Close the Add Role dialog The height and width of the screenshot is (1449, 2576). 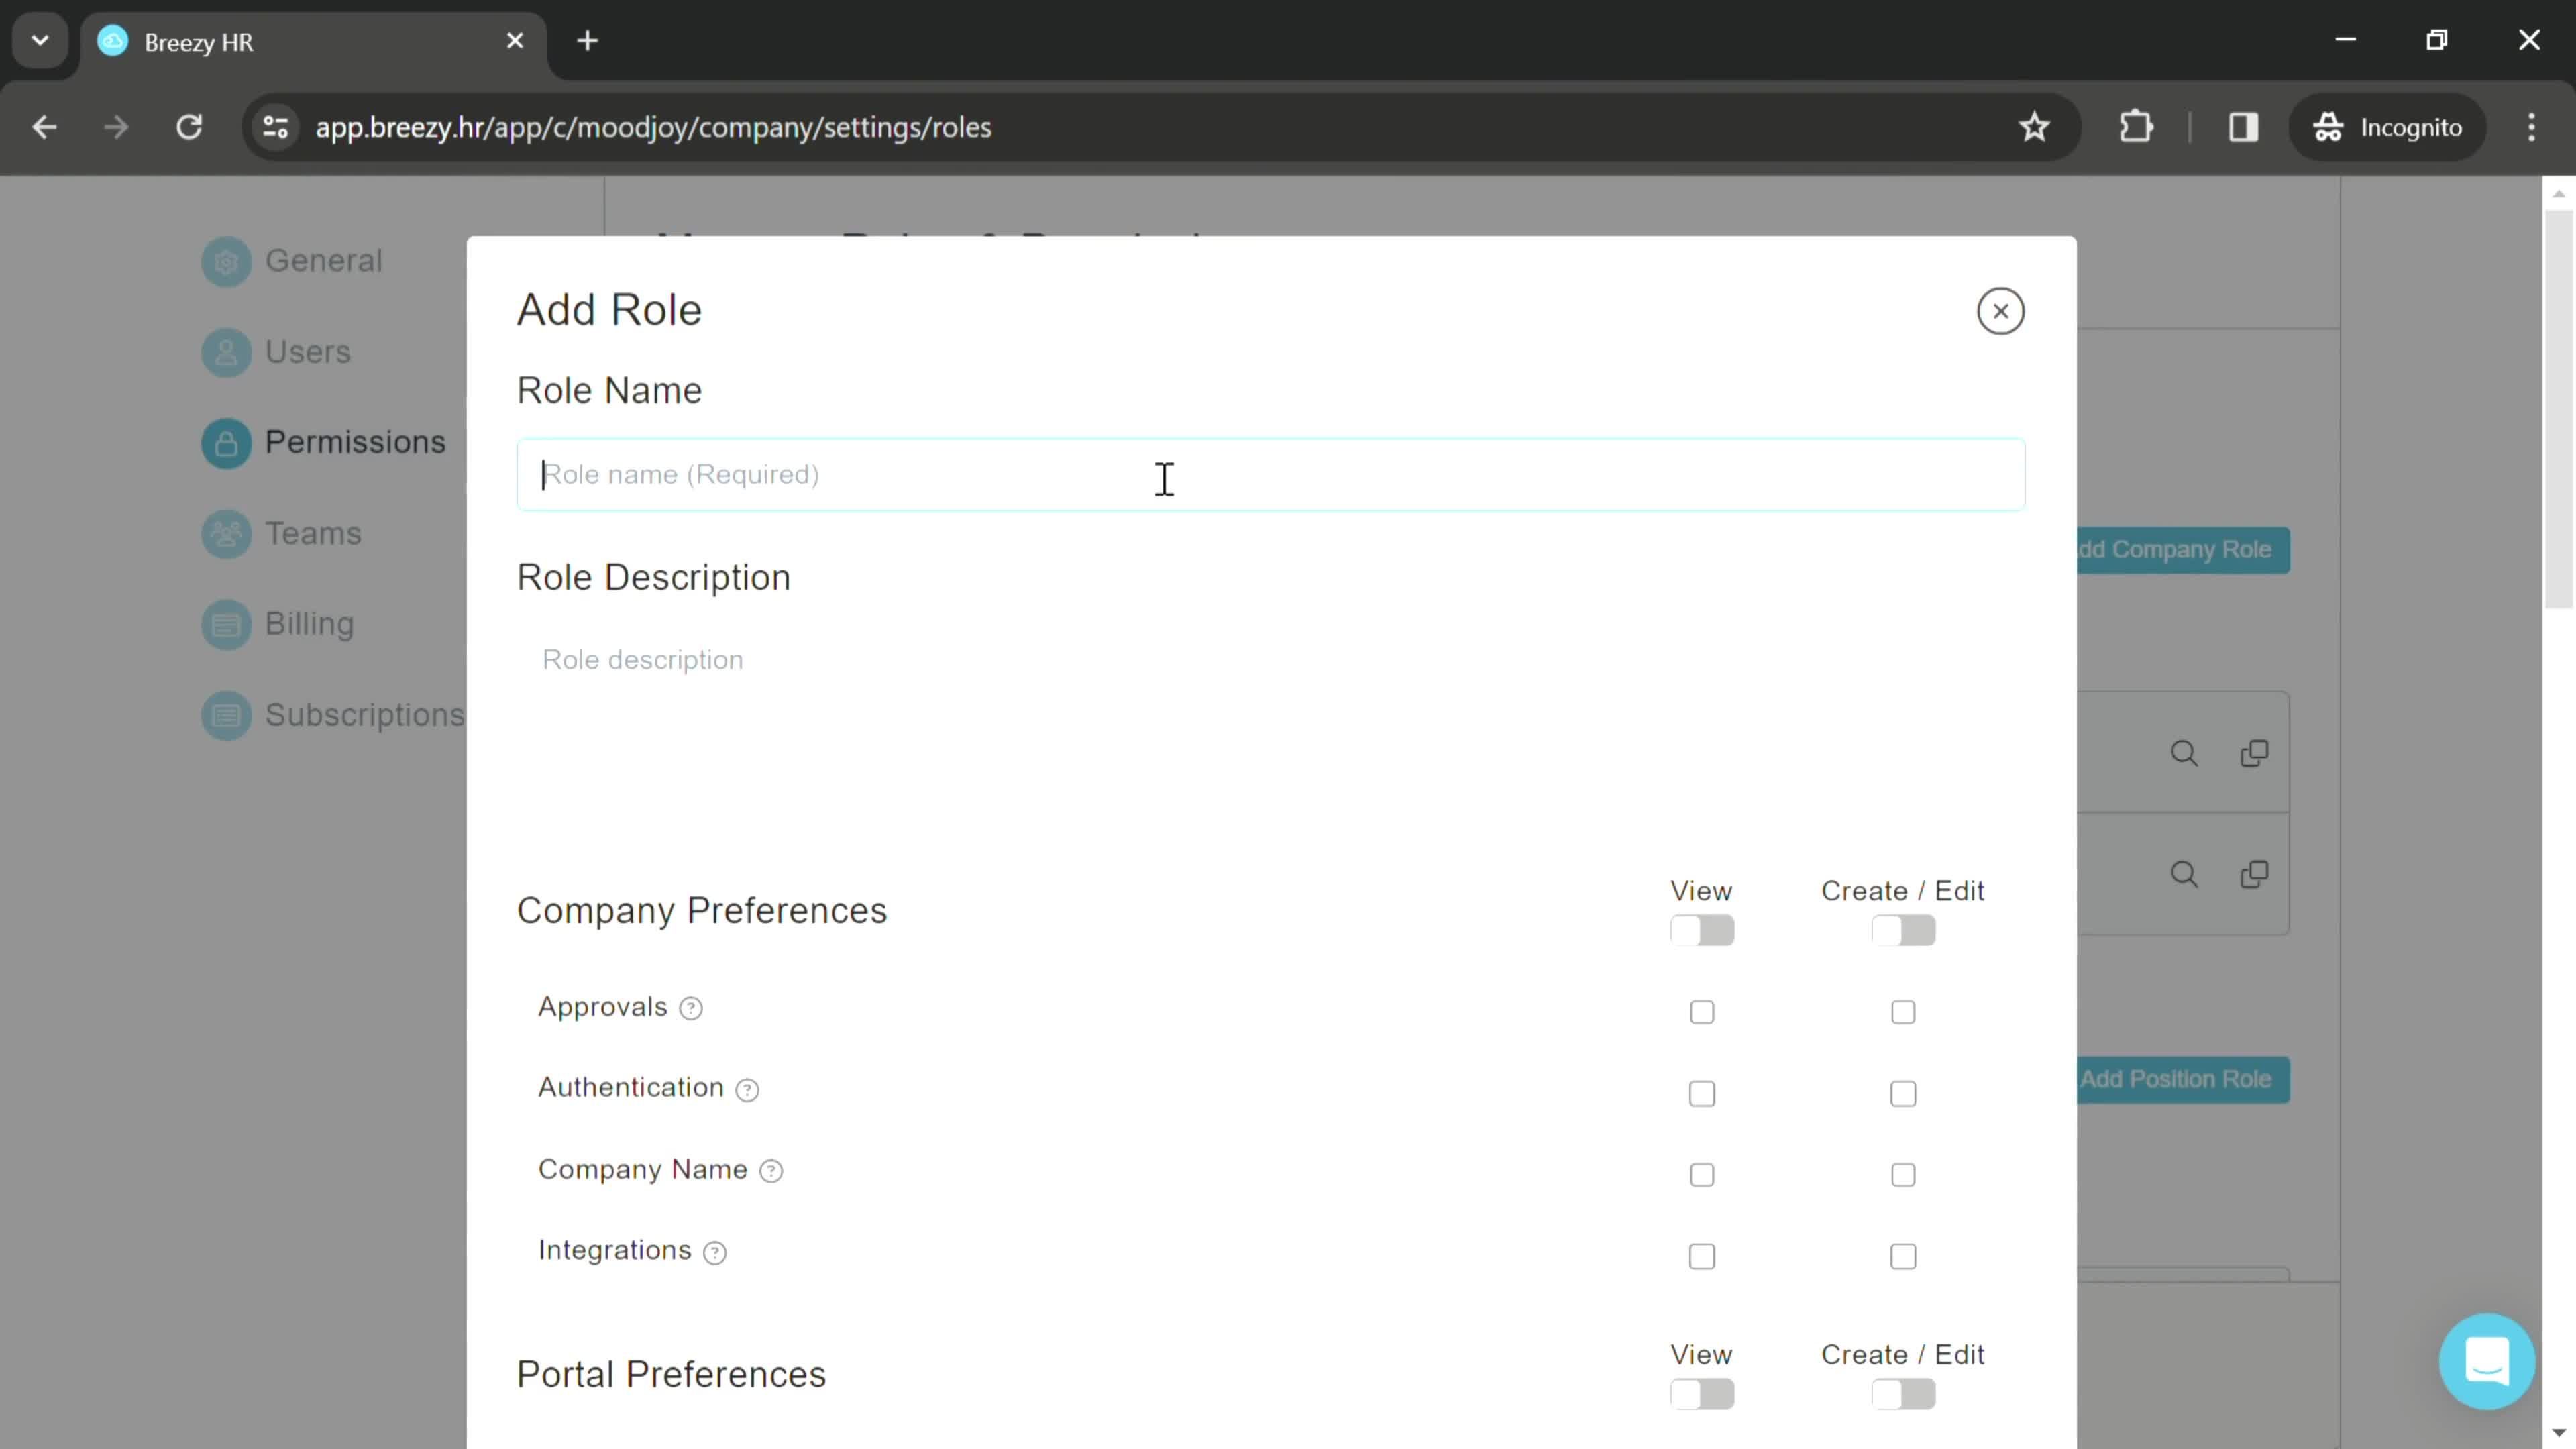point(2001,311)
